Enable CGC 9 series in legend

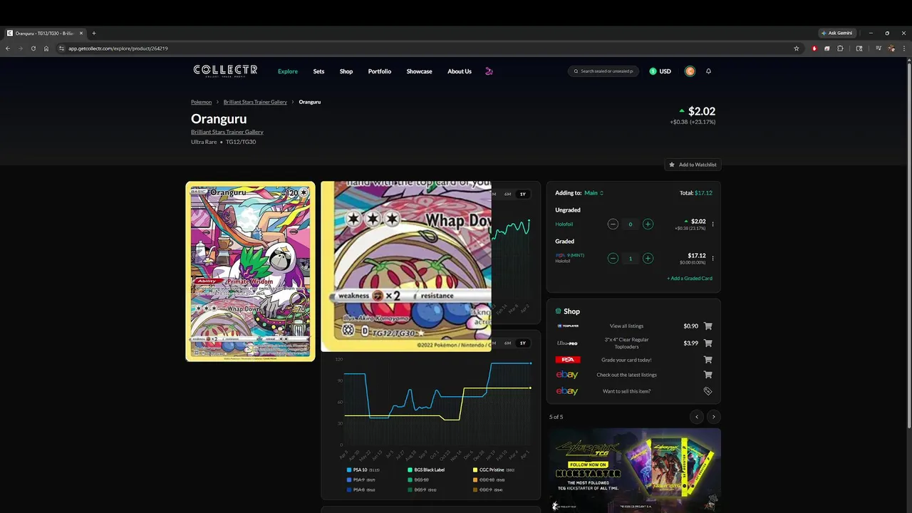coord(487,490)
